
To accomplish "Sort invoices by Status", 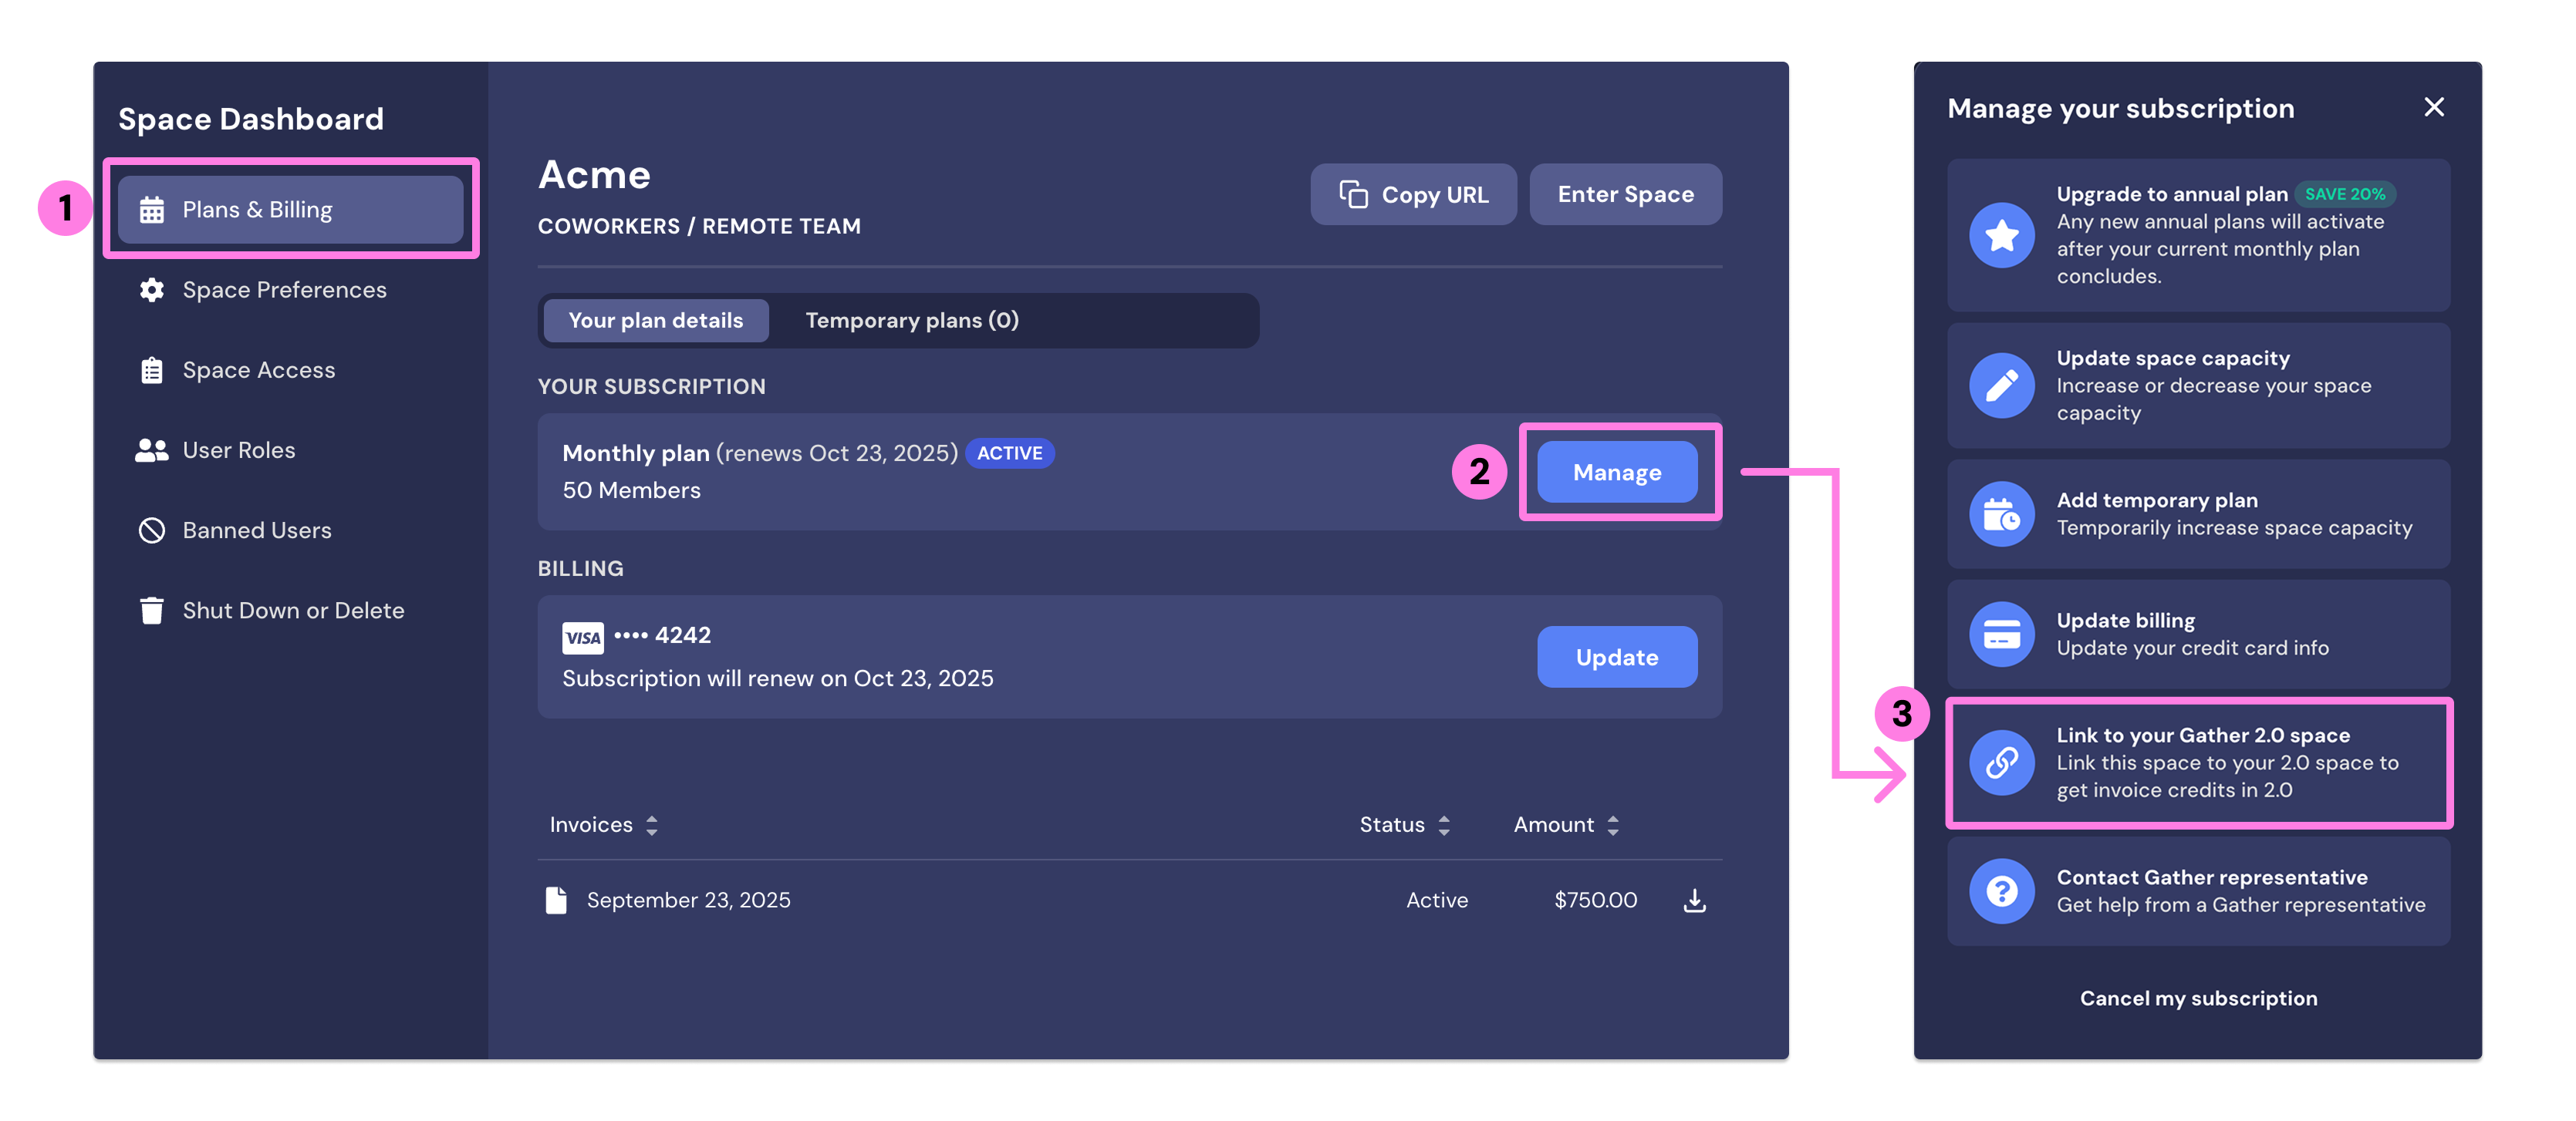I will point(1443,825).
